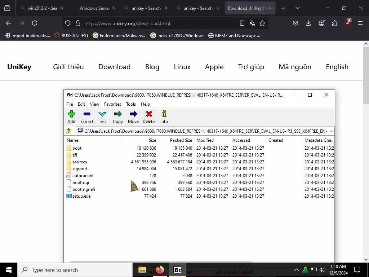Toggle reader view icon in address bar
Screen dimensions: 369x277
[x=242, y=23]
